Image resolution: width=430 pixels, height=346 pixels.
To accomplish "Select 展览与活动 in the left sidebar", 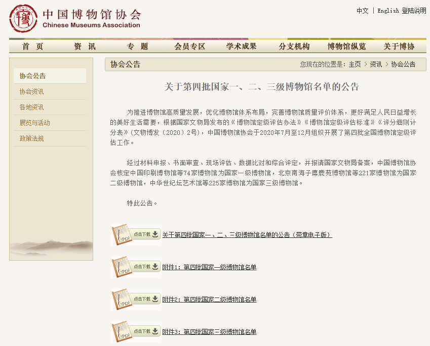I will click(x=34, y=123).
